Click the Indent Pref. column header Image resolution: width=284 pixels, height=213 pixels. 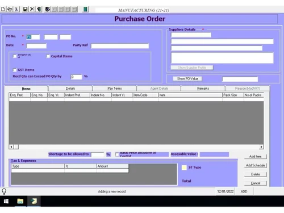[77, 95]
